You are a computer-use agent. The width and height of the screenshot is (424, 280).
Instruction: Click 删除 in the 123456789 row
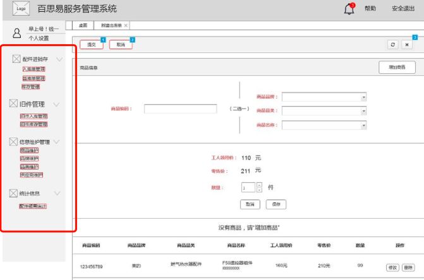(408, 267)
